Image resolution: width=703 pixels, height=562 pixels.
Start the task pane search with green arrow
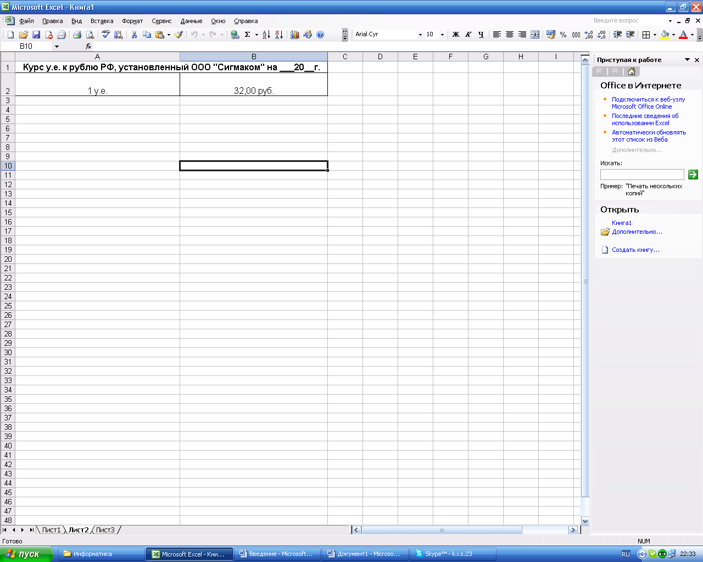click(x=693, y=175)
